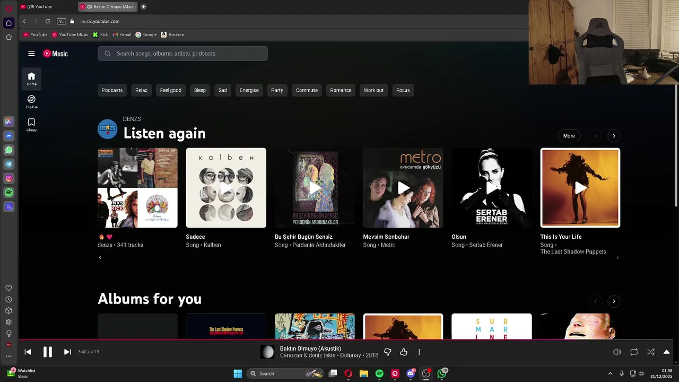Open the Explore sidebar section
679x382 pixels.
(31, 102)
